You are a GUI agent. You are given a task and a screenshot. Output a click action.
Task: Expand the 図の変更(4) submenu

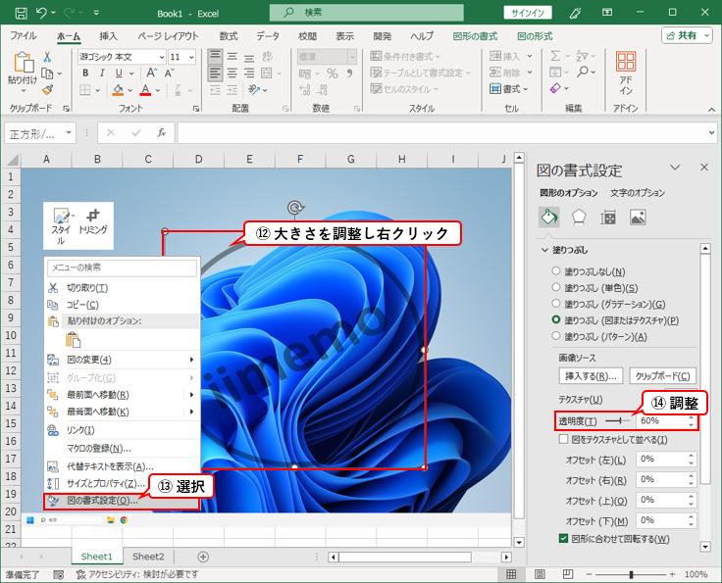pyautogui.click(x=191, y=360)
